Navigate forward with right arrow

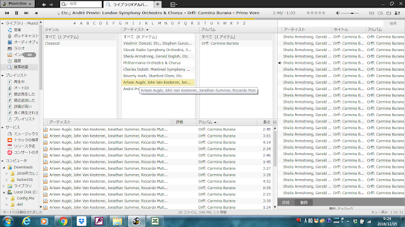point(51,4)
